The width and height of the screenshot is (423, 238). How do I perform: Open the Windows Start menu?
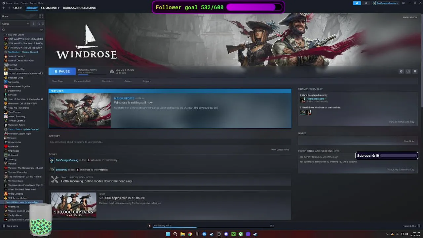point(168,234)
